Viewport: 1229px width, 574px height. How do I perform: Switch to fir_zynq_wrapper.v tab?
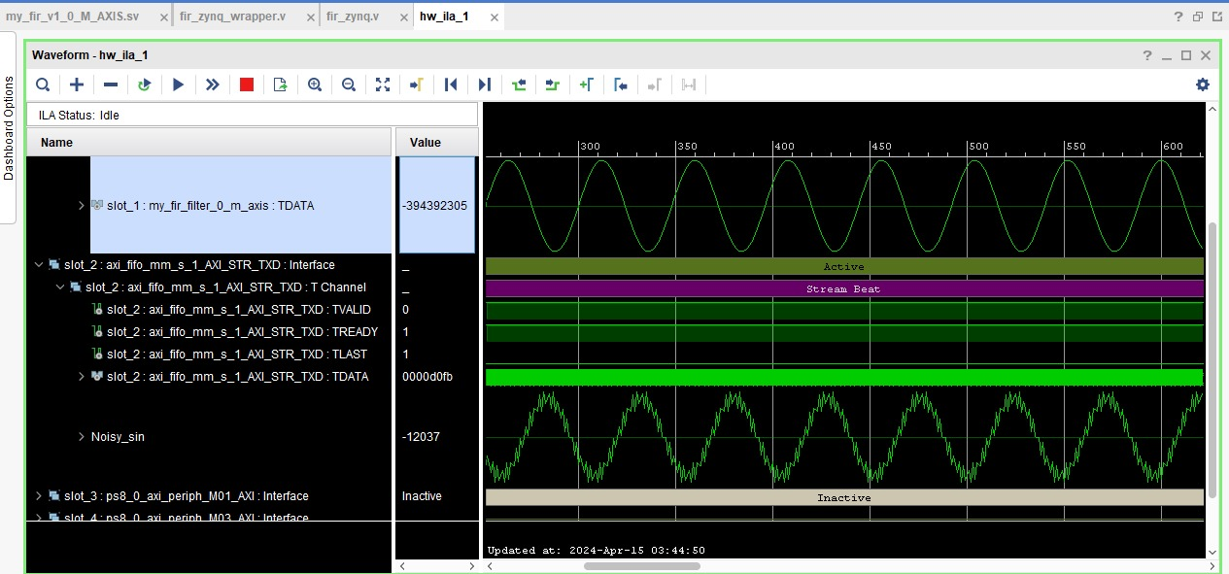(233, 16)
